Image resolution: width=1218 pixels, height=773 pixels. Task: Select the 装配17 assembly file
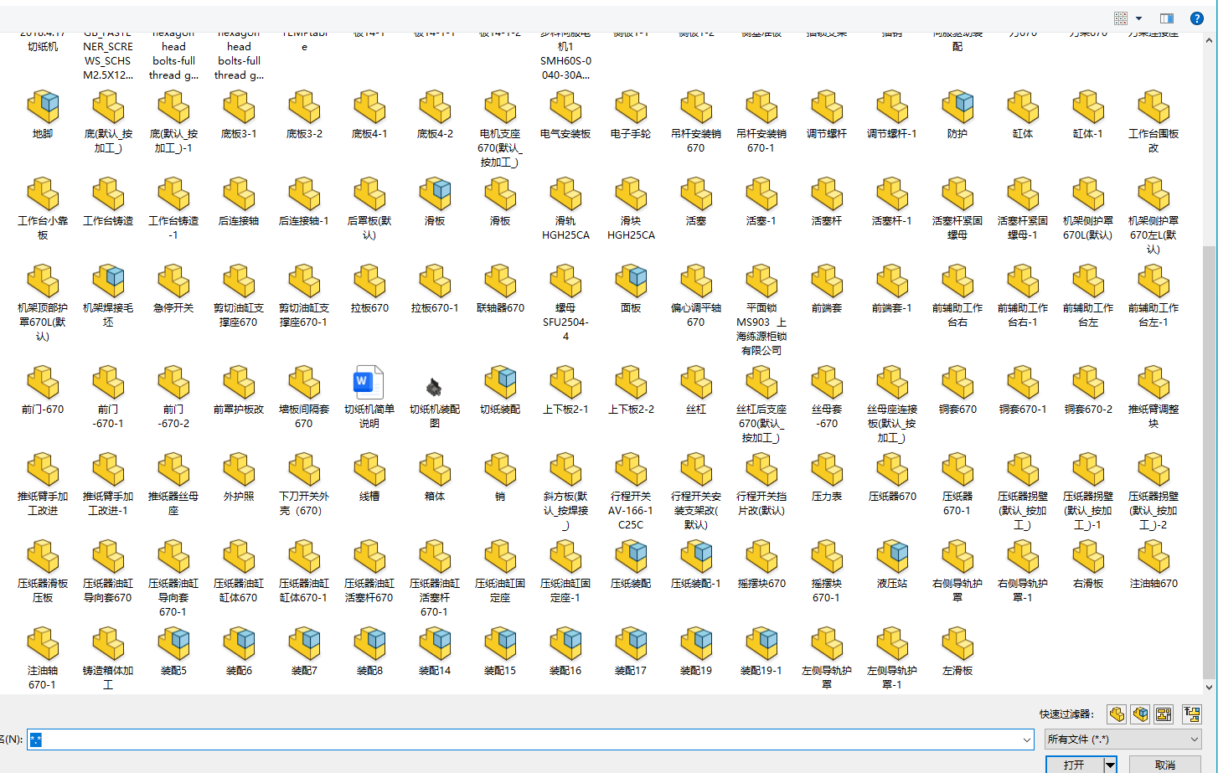coord(631,653)
